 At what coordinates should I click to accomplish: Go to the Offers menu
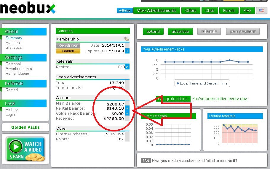click(191, 10)
